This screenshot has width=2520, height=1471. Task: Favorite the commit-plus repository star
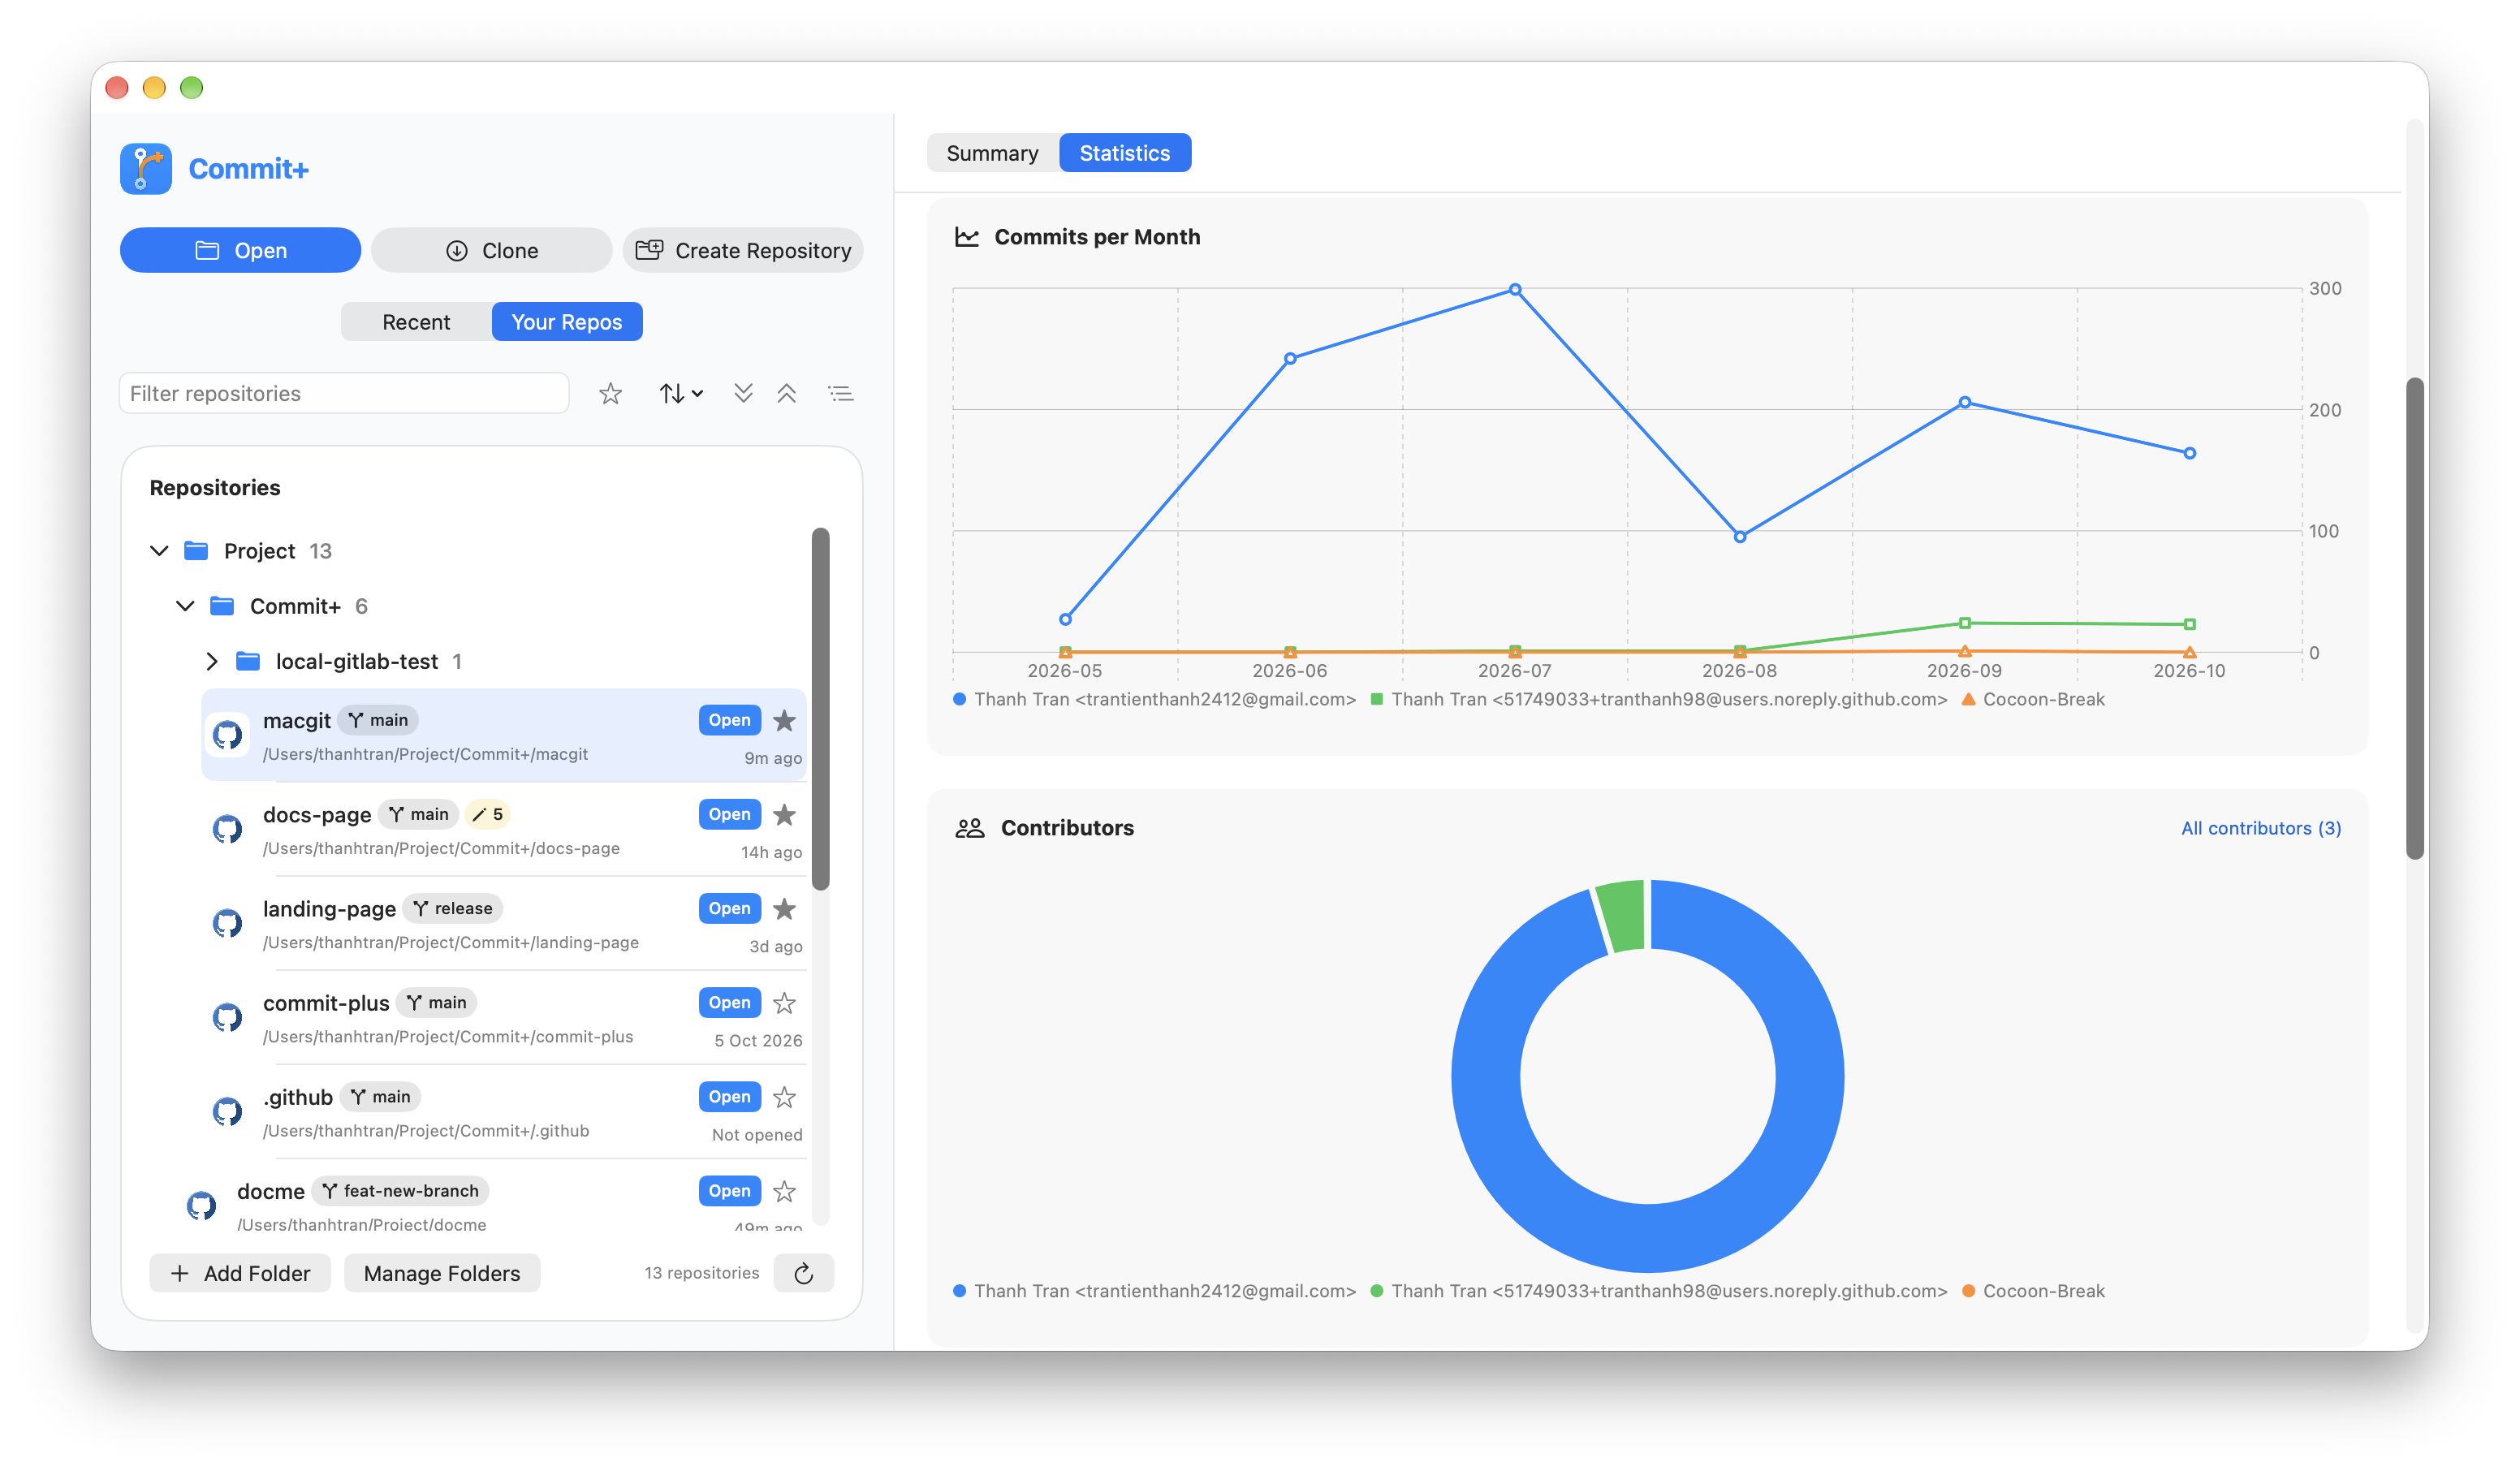(x=785, y=1002)
